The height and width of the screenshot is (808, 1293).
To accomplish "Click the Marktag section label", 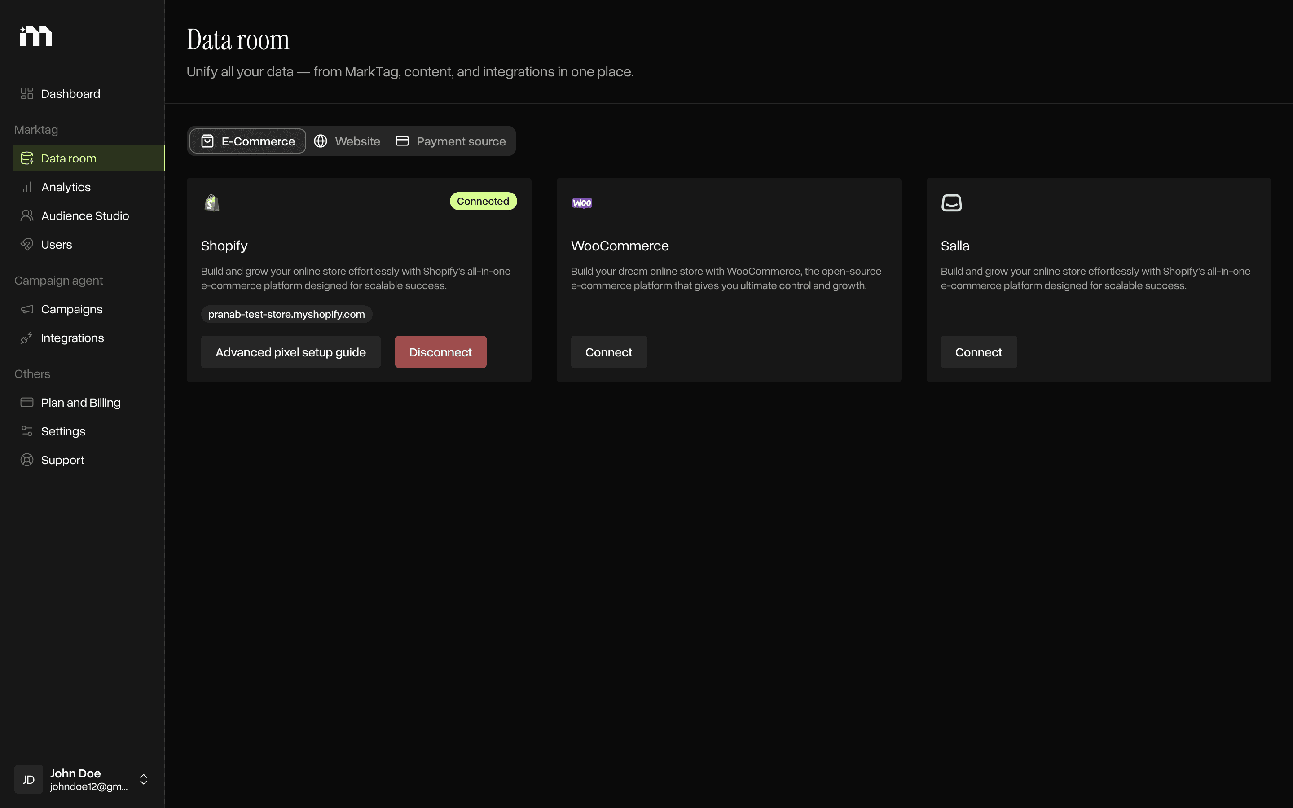I will [x=36, y=130].
